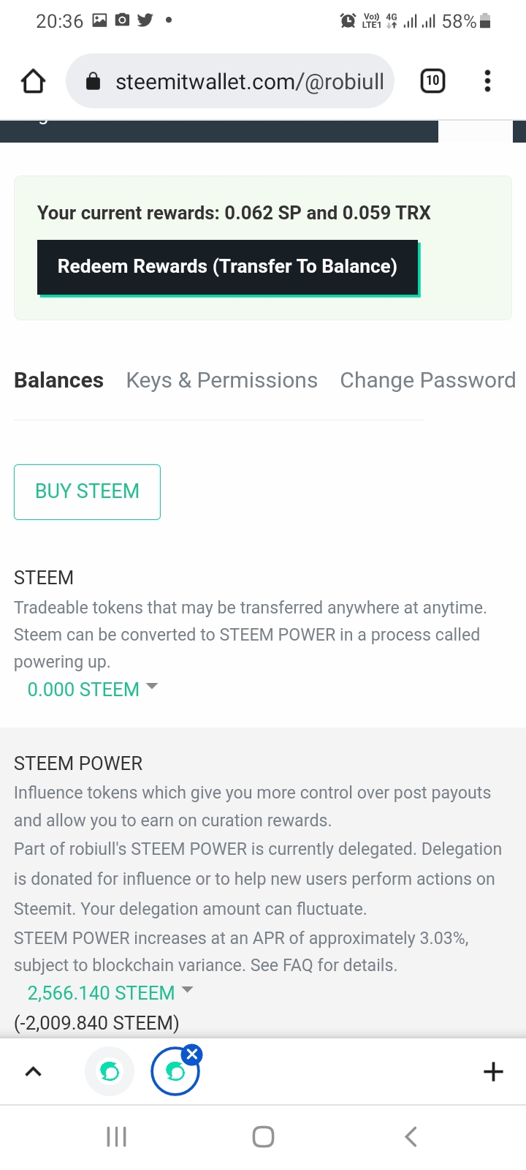Open the browser three-dot menu
Viewport: 526px width, 1170px height.
point(487,80)
